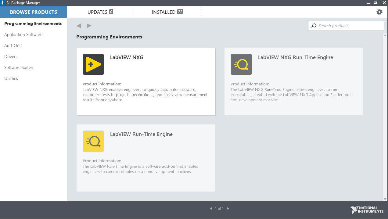Open the LabVIEW NXG title
The image size is (388, 219).
point(127,57)
